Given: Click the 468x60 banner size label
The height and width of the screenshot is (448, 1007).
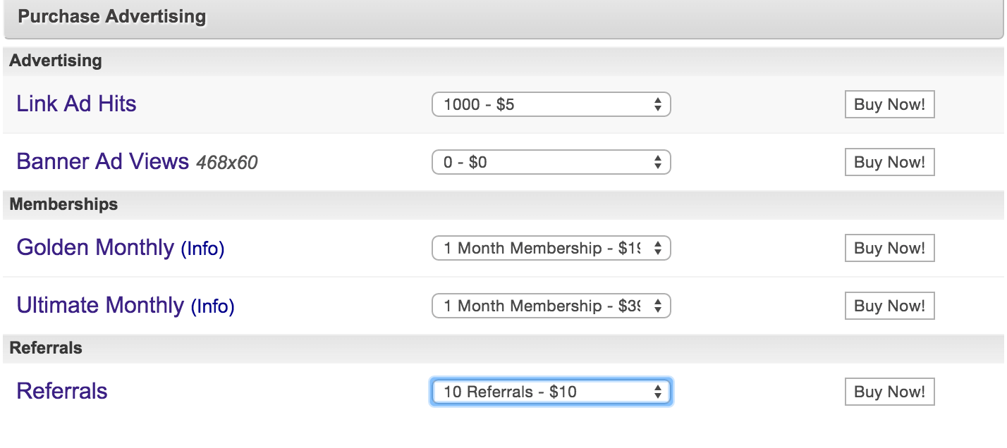Looking at the screenshot, I should 227,163.
